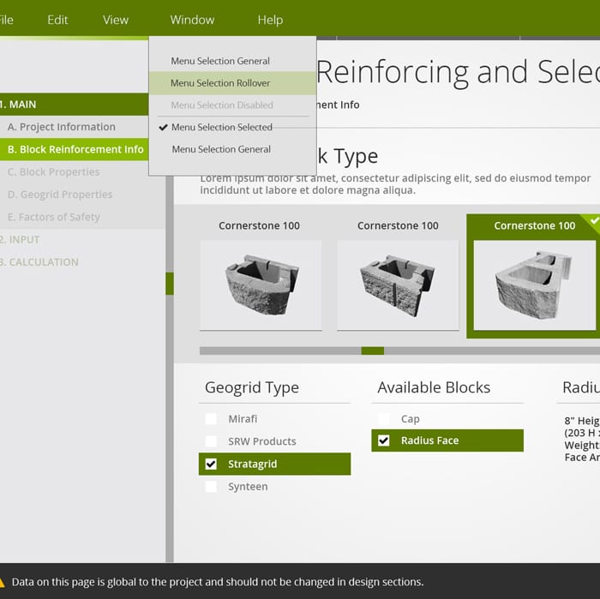Choose last Menu Selection General item
This screenshot has height=599, width=600.
coord(232,149)
